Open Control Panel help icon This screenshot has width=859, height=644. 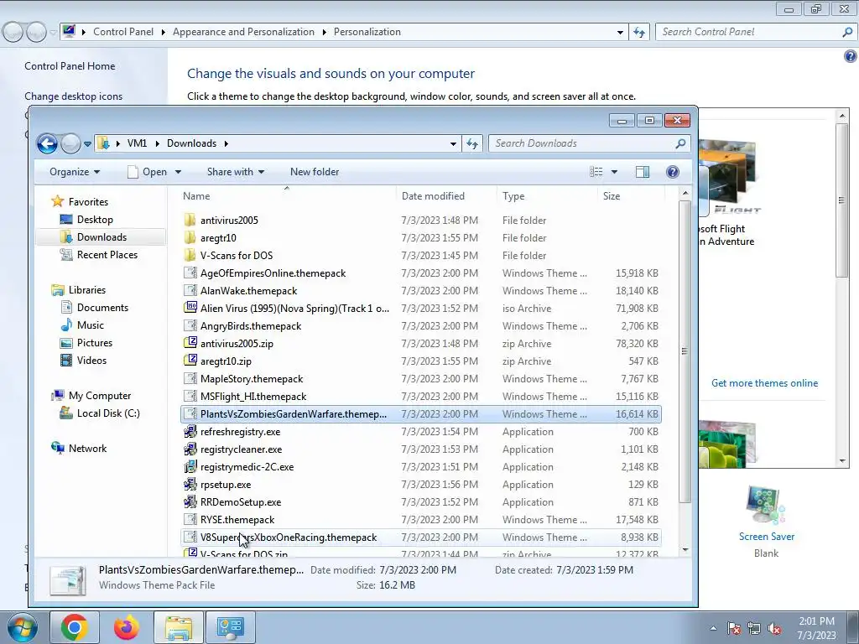(851, 56)
